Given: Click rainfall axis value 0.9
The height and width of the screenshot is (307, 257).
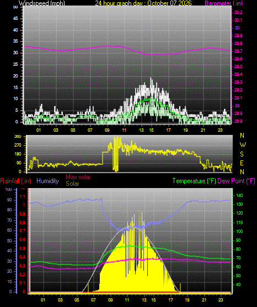Looking at the screenshot, I should click(x=23, y=214).
